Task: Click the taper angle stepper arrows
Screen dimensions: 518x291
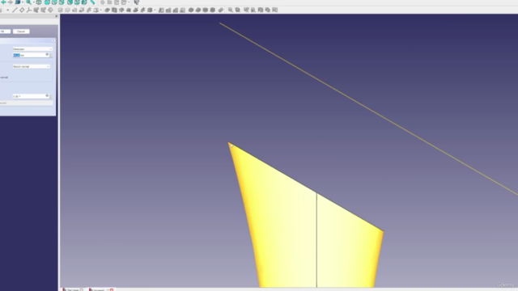Action: [x=50, y=96]
